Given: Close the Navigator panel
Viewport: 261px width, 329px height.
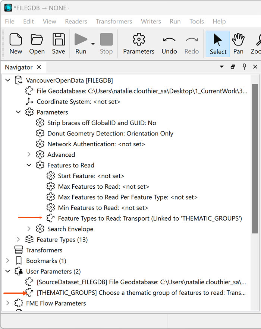Looking at the screenshot, I should pyautogui.click(x=255, y=67).
